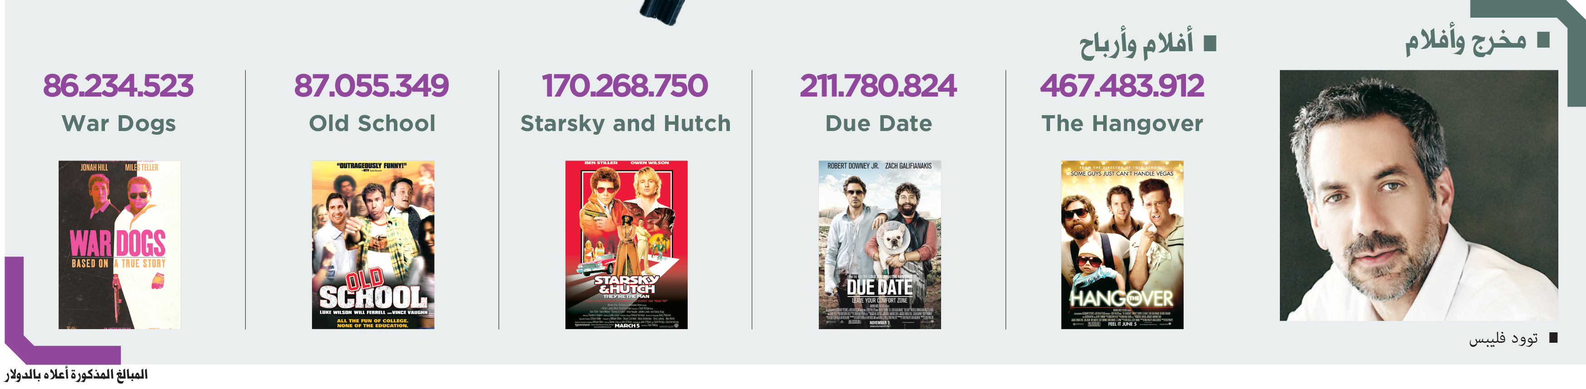This screenshot has width=1586, height=389.
Task: Click the 170.268.750 earnings figure
Action: (x=625, y=86)
